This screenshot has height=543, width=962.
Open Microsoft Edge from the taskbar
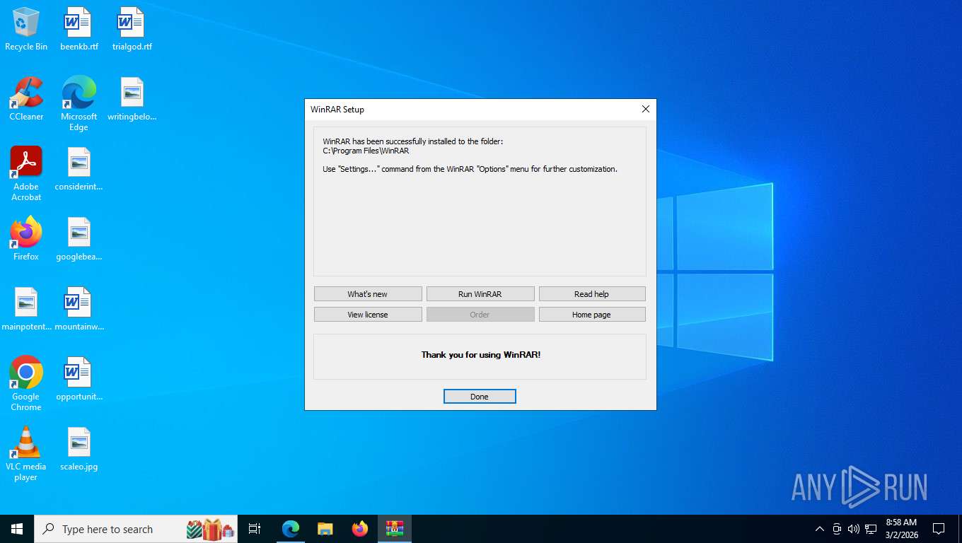click(291, 529)
